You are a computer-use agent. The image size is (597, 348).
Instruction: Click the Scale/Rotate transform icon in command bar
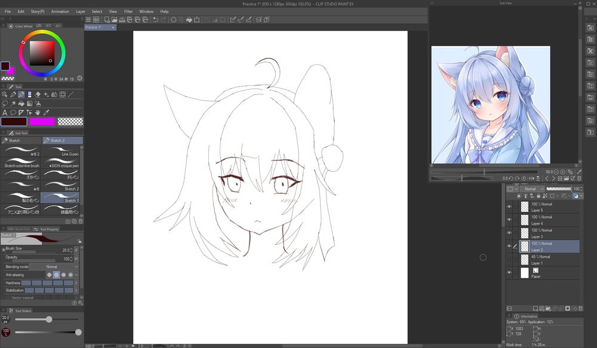pyautogui.click(x=197, y=20)
